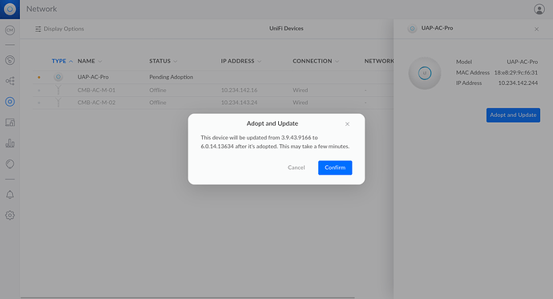Cancel the Adopt and Update dialog

[297, 168]
